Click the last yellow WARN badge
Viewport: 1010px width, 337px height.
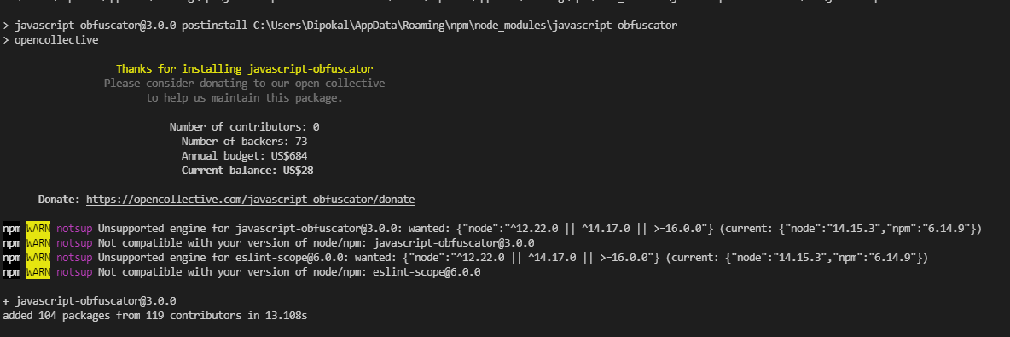pyautogui.click(x=38, y=272)
